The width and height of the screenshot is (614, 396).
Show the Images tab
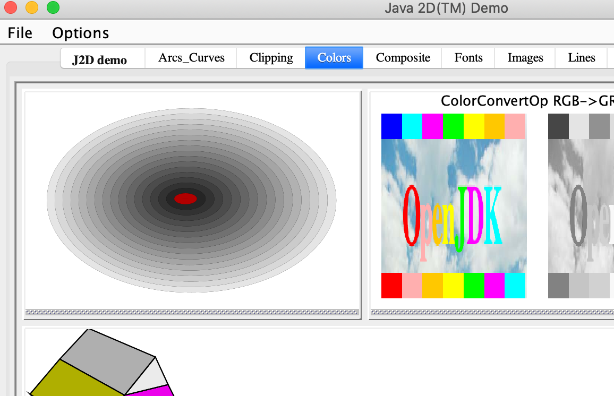tap(525, 58)
